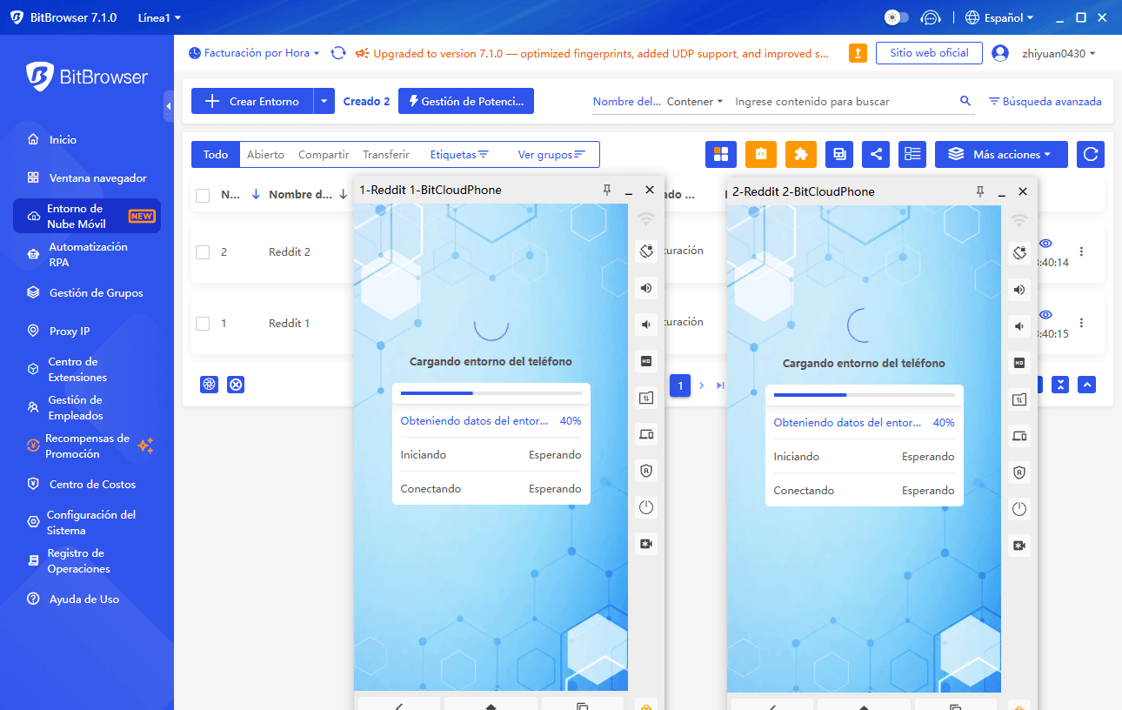Click the Gestión de Potenci... button
The image size is (1122, 710).
click(466, 101)
